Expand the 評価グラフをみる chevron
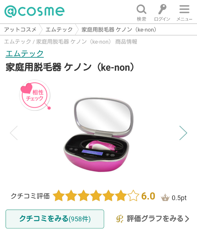The height and width of the screenshot is (231, 197). click(x=187, y=219)
